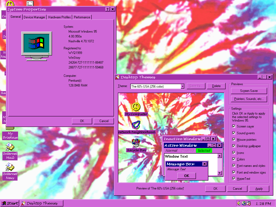The image size is (276, 207).
Task: Click the Windows 95 monitor logo image
Action: point(37,46)
